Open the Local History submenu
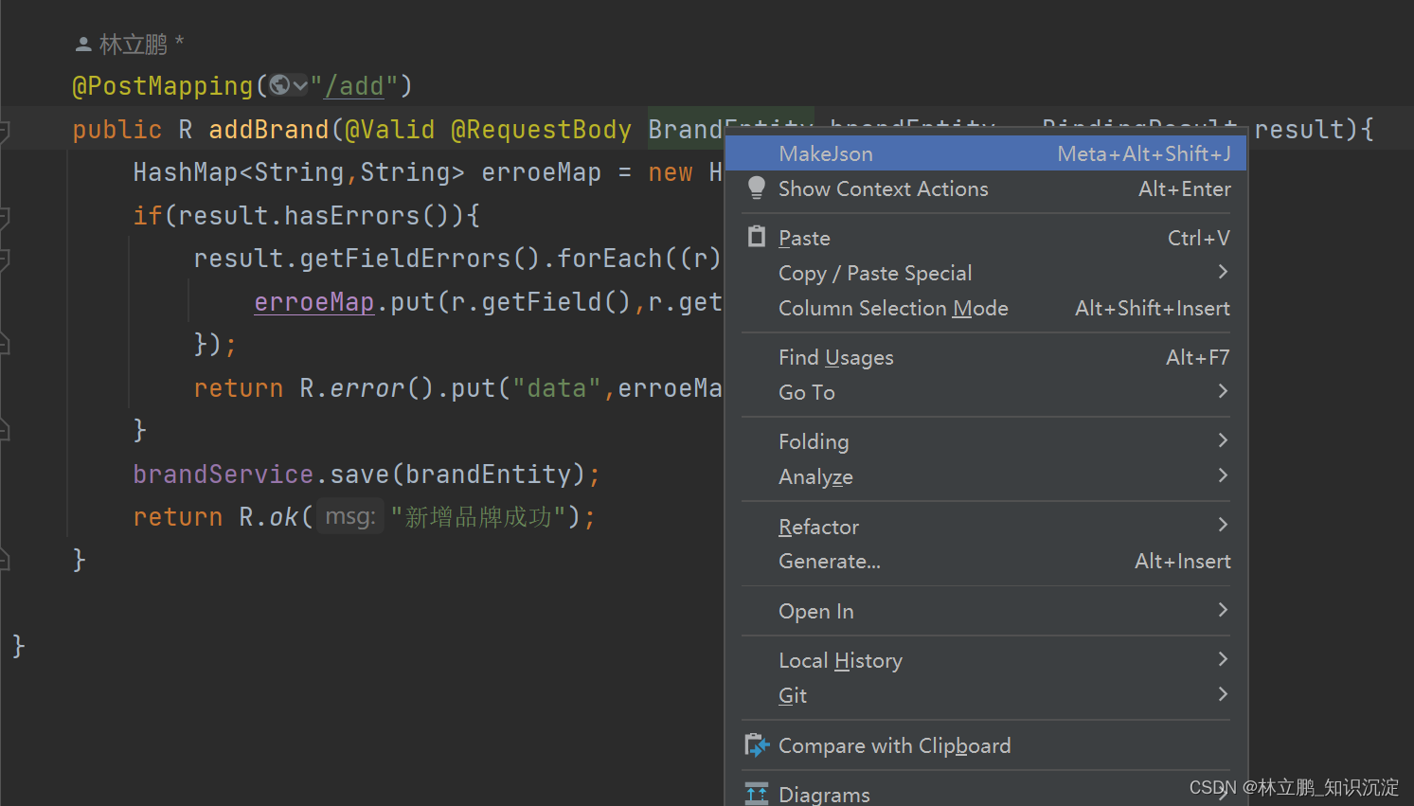This screenshot has width=1414, height=806. (985, 660)
